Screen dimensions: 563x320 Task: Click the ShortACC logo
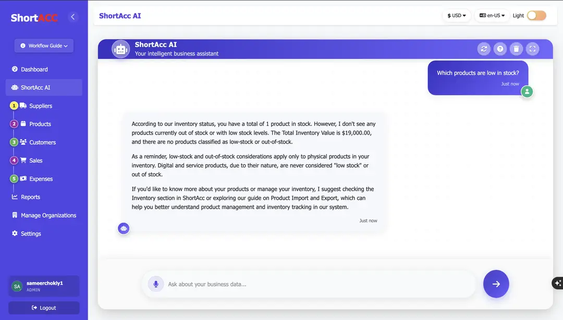(x=34, y=18)
